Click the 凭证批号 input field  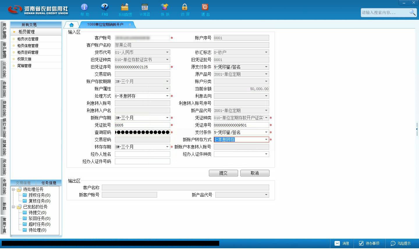click(143, 125)
